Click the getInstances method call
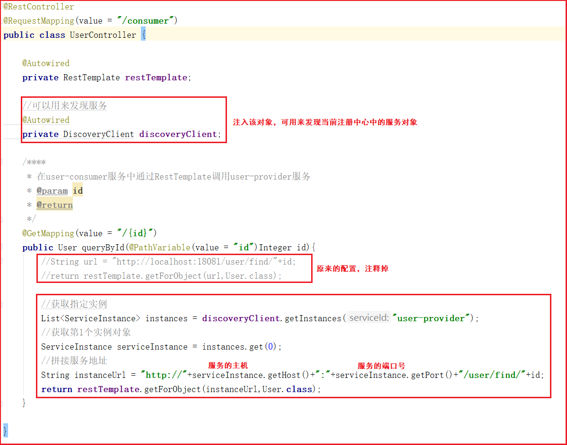This screenshot has height=445, width=567. pyautogui.click(x=313, y=318)
